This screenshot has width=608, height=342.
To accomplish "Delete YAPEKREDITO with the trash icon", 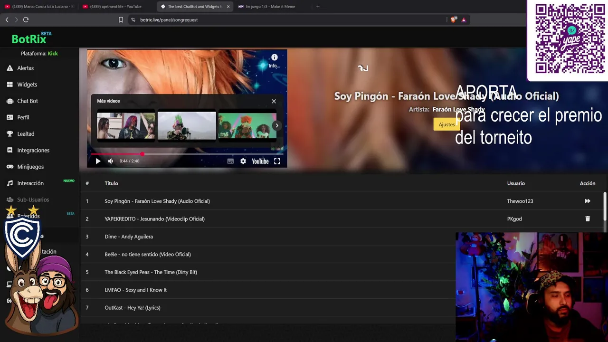I will (x=588, y=219).
